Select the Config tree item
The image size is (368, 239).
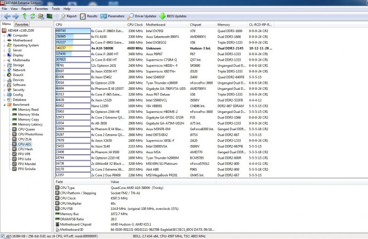click(x=15, y=95)
